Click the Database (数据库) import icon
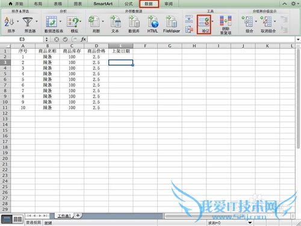The image size is (301, 226). point(134,22)
